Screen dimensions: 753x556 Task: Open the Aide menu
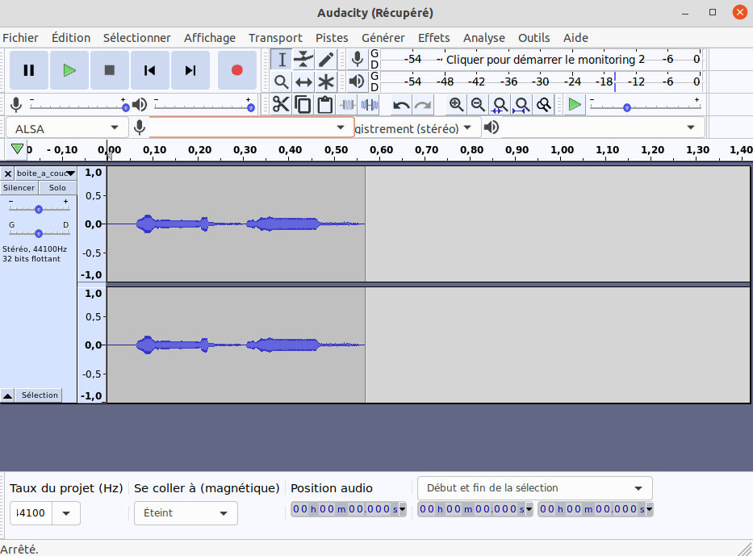pyautogui.click(x=575, y=38)
